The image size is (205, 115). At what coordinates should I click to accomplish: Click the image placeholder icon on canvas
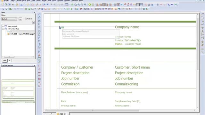[x=63, y=27]
